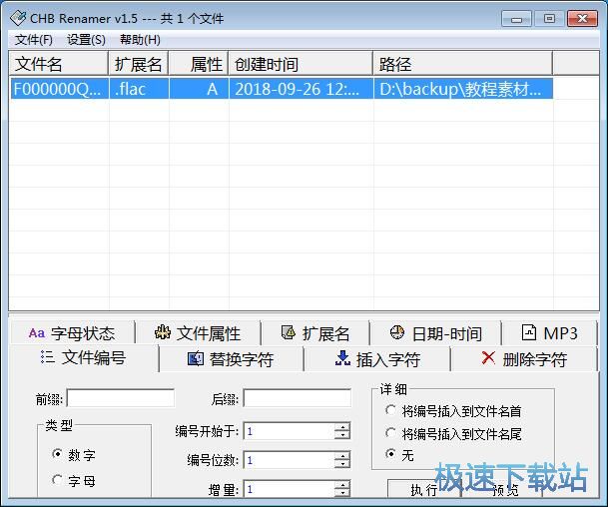Click the 编号开始于 number field
Screen dimensions: 608x507
[289, 431]
